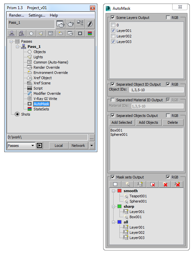Open the Render... menu
Viewport: 194px width, 254px height.
(17, 15)
